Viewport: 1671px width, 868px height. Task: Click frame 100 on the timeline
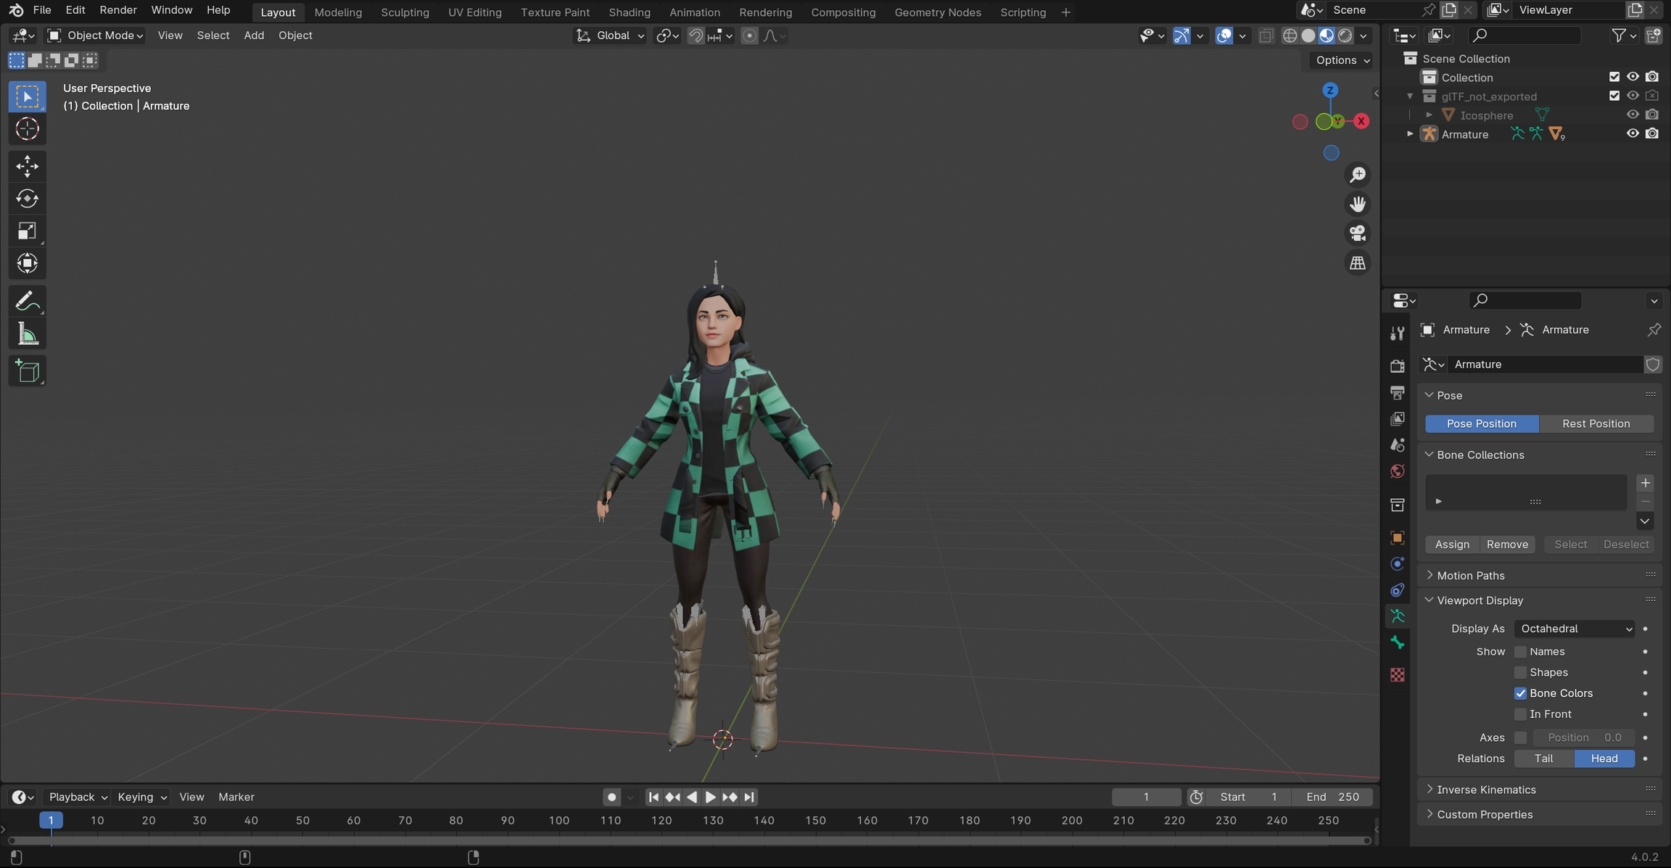pos(558,821)
